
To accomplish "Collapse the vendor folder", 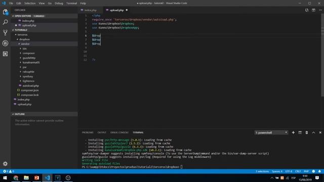I will [x=25, y=44].
